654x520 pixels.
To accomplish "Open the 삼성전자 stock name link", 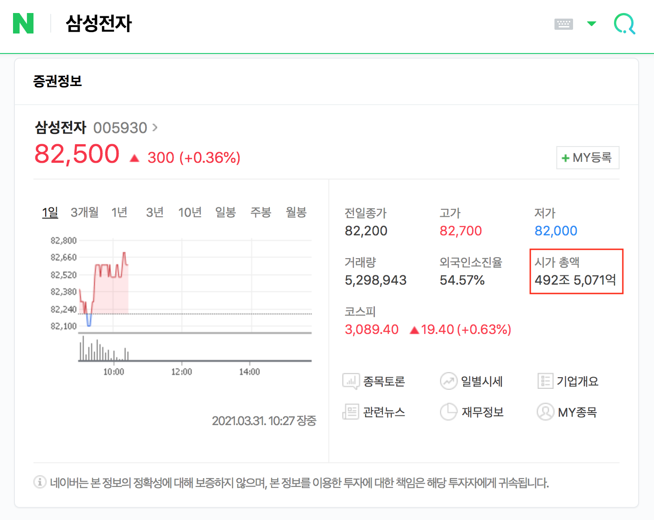I will (x=60, y=127).
